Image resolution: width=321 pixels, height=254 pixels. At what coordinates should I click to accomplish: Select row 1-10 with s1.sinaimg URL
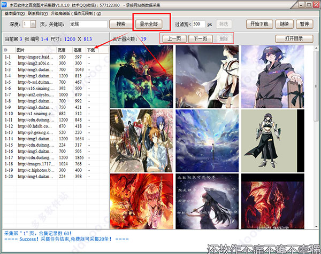(x=56, y=114)
